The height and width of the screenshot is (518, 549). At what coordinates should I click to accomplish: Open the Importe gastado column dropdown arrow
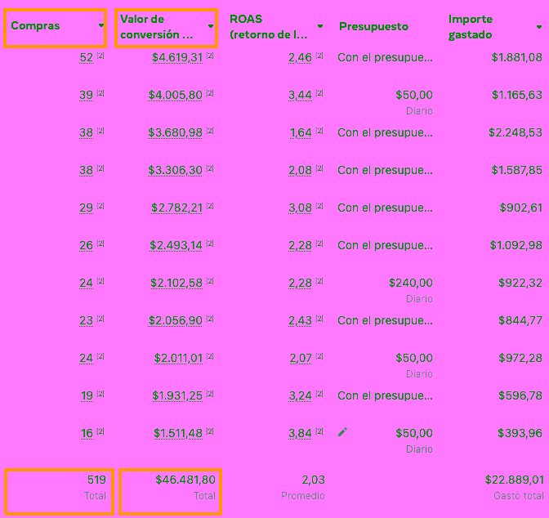coord(539,26)
